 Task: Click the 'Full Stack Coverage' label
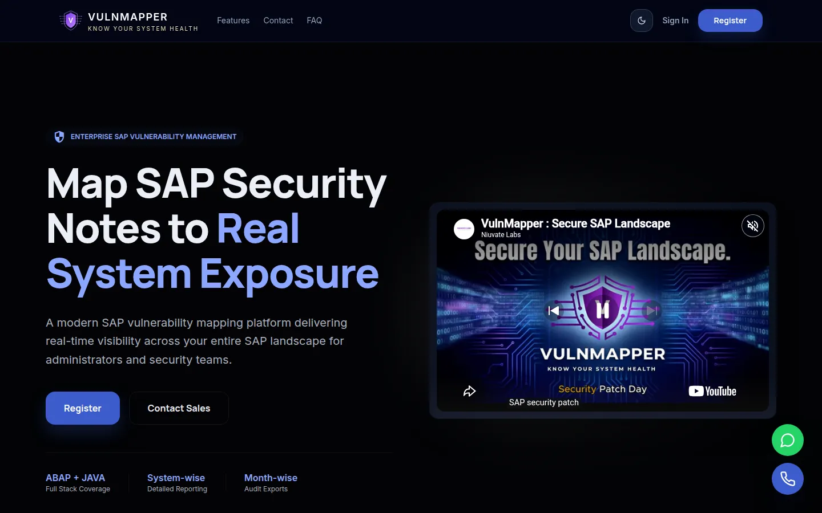(78, 489)
